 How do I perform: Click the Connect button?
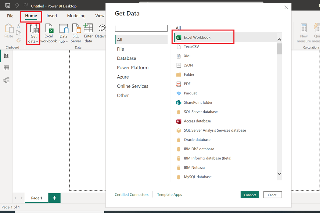[250, 194]
